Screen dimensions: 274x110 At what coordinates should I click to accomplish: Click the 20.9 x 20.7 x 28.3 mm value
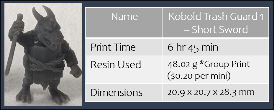[x=211, y=92]
